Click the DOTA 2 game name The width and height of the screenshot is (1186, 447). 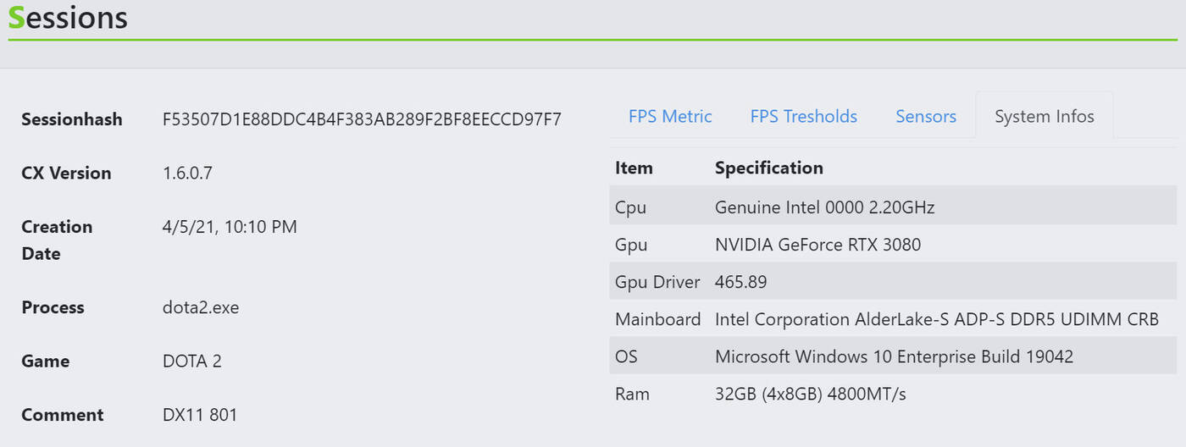[x=192, y=361]
